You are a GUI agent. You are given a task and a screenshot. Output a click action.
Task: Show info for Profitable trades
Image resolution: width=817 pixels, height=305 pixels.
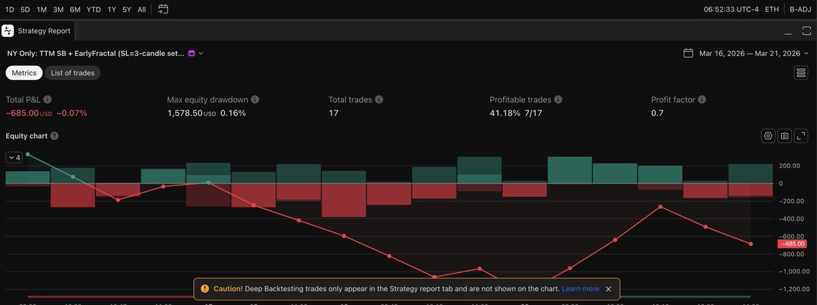coord(558,100)
